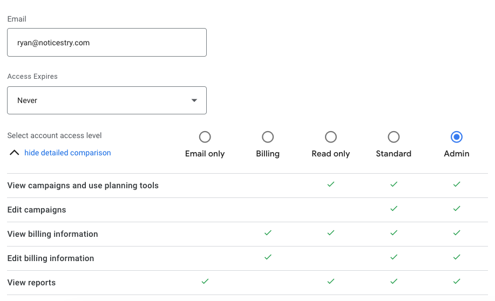This screenshot has width=495, height=301.
Task: Click View campaigns checkmark under Read only
Action: pos(331,184)
